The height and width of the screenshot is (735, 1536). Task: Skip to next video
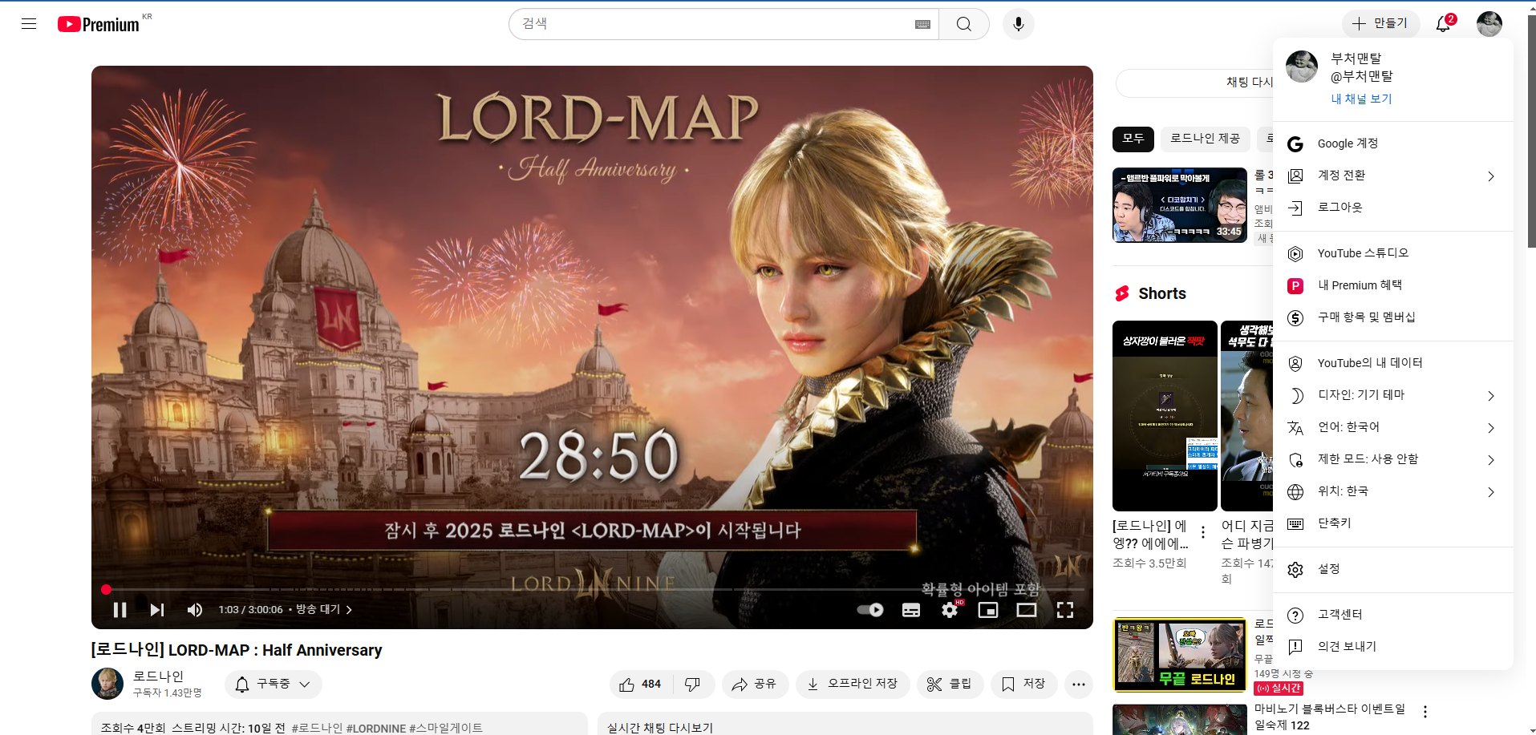[157, 610]
